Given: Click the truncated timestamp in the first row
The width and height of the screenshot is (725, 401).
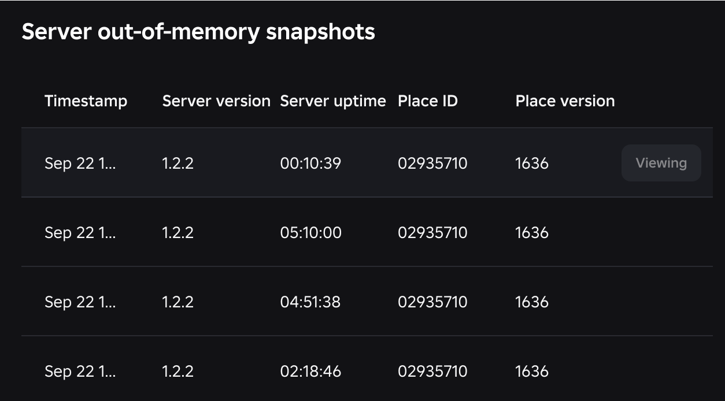Looking at the screenshot, I should [80, 164].
